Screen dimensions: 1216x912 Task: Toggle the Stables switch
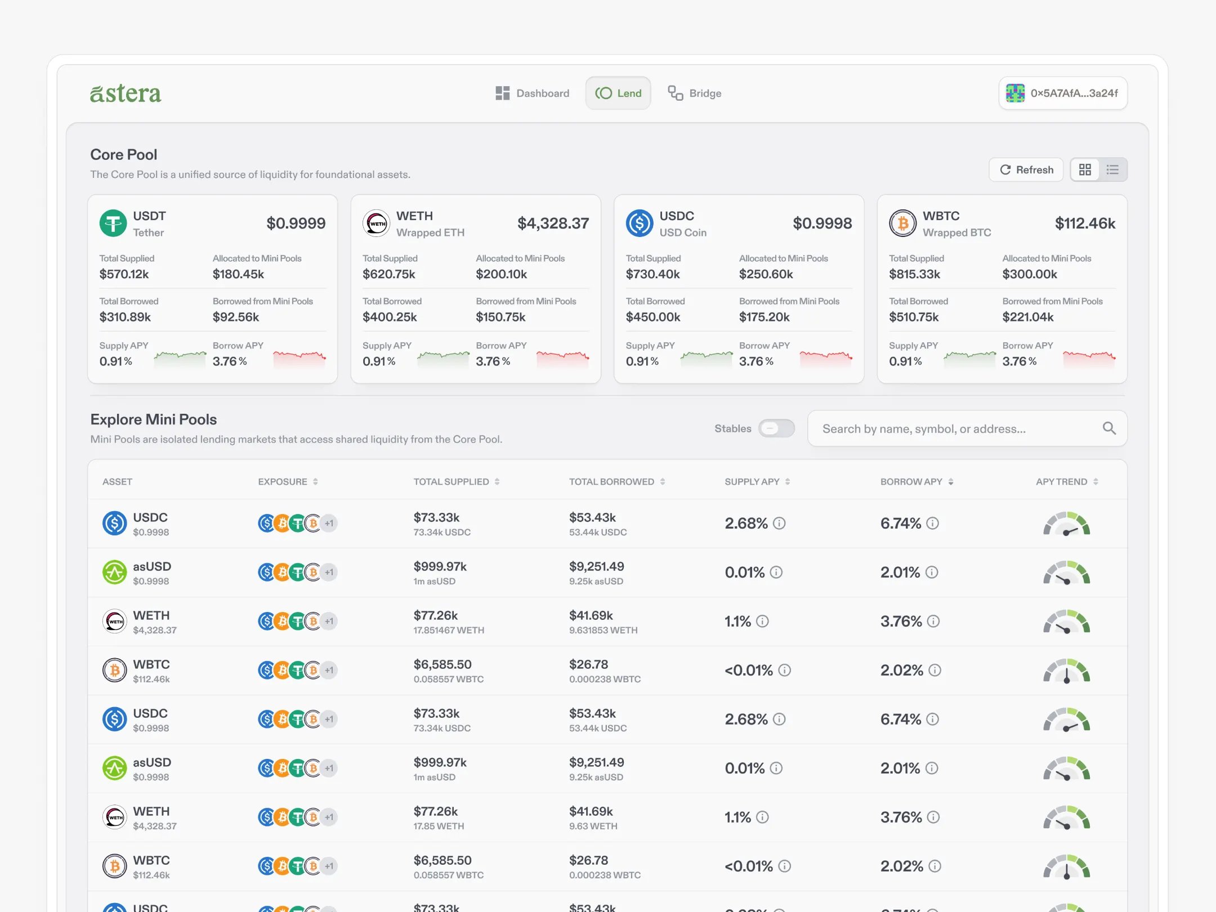coord(776,428)
